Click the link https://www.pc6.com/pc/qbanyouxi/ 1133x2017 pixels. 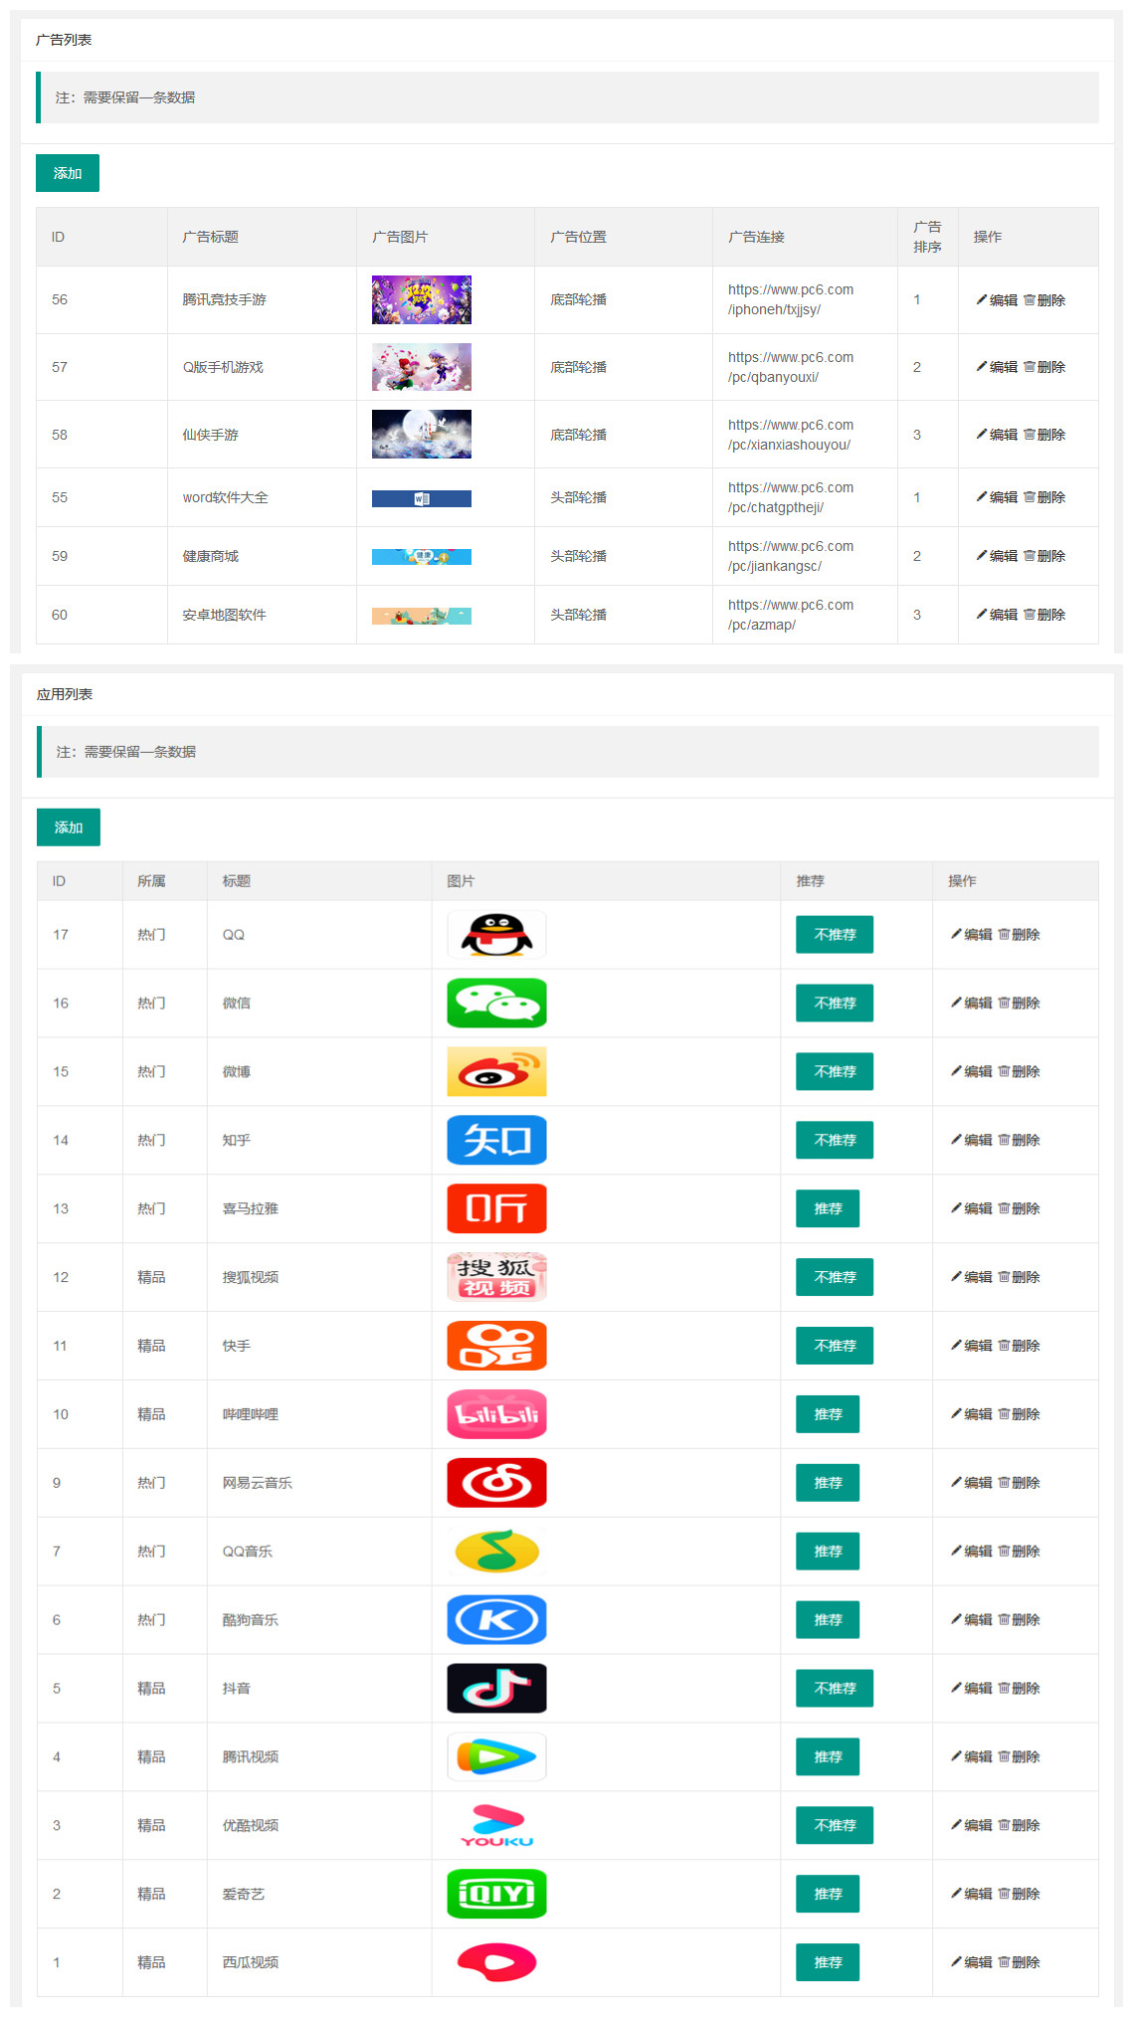click(x=791, y=367)
